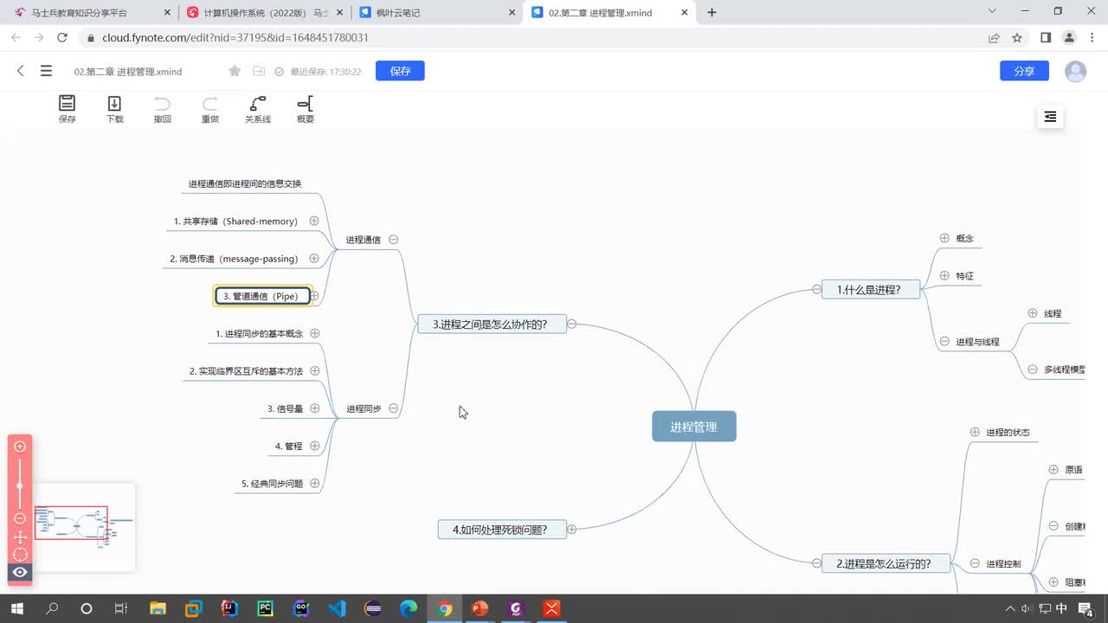The image size is (1108, 623).
Task: Expand 2. 实现临界区互斥的基本方法 node
Action: click(x=315, y=370)
